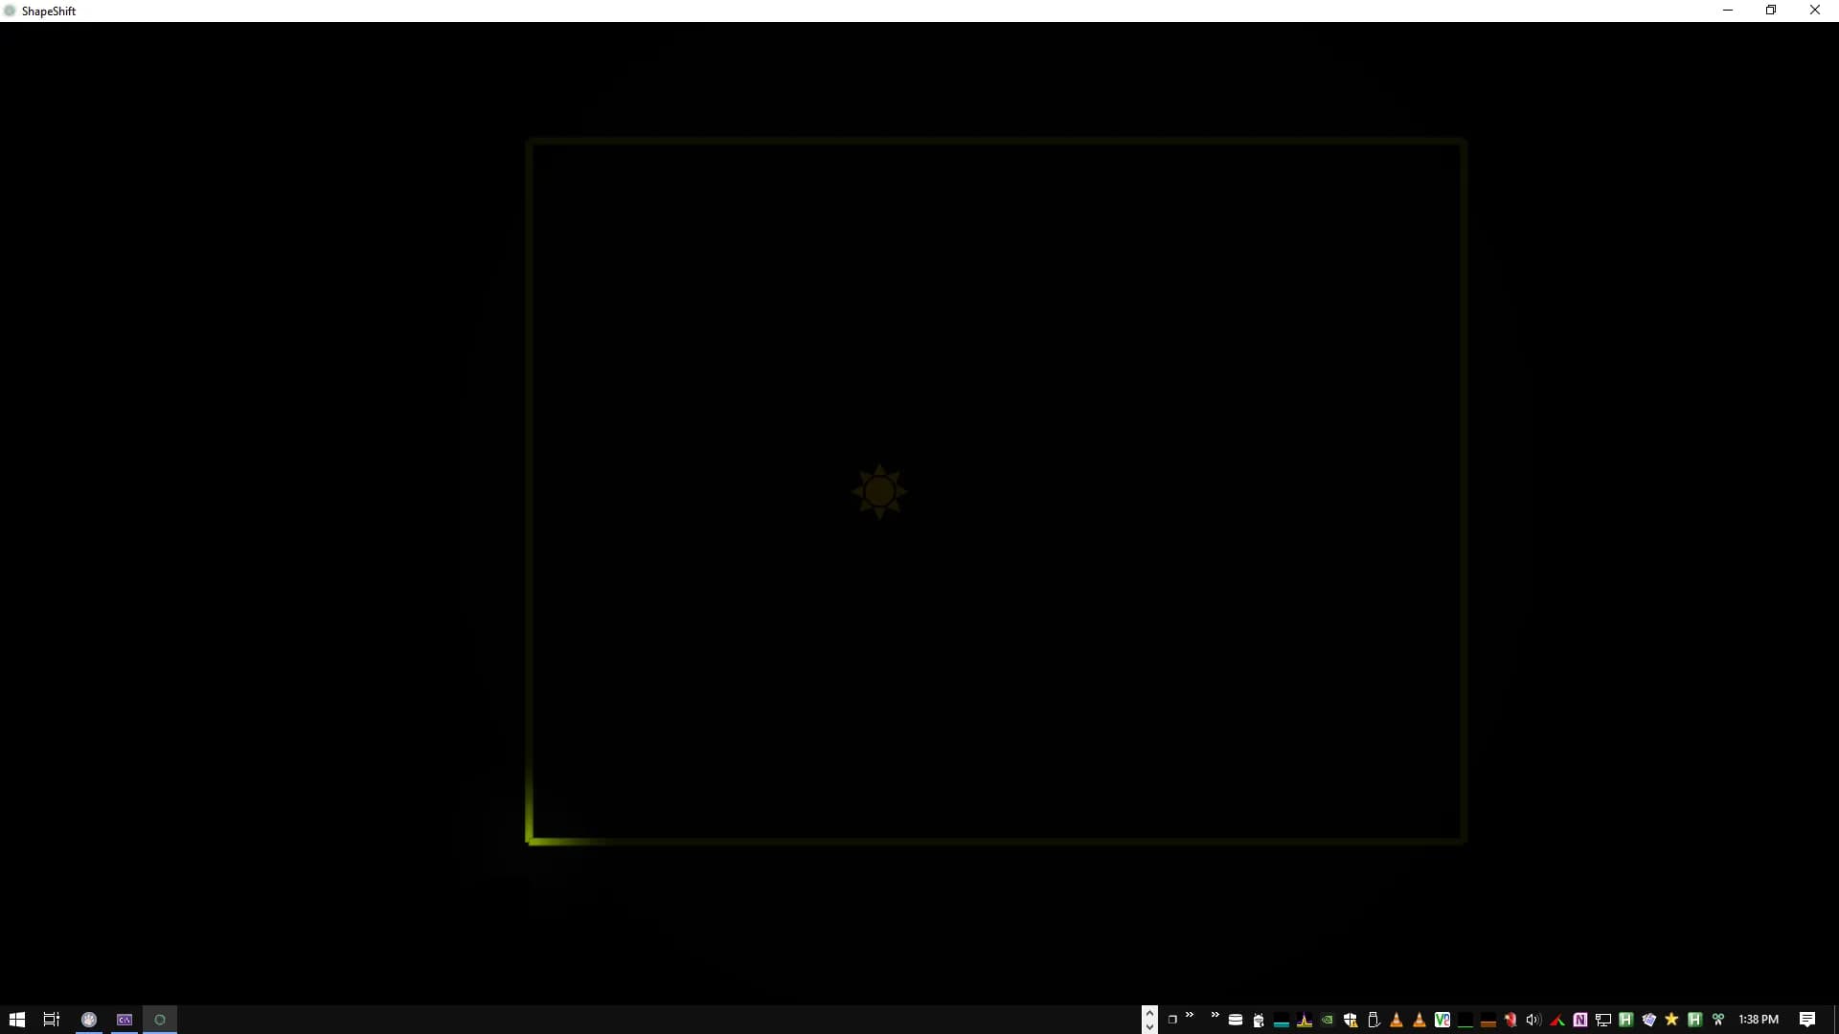1839x1034 pixels.
Task: Switch to the purple console window in the taskbar
Action: pyautogui.click(x=125, y=1020)
